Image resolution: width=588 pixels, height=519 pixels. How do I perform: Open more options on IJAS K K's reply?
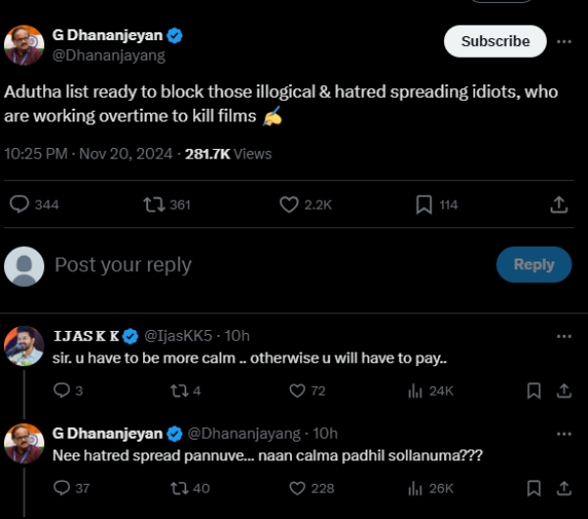coord(563,336)
